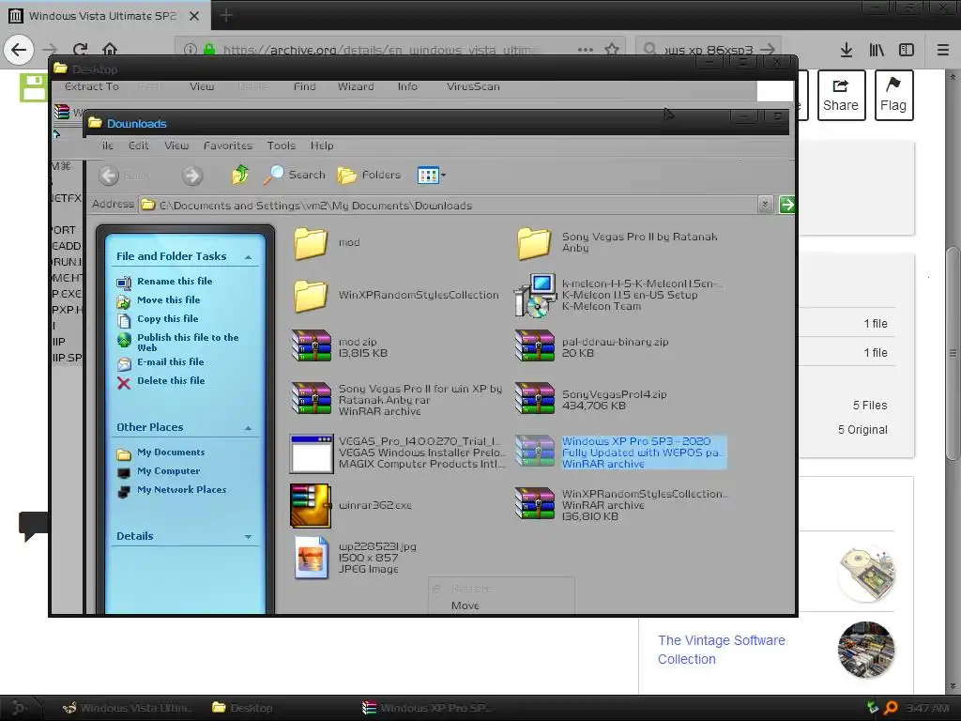The height and width of the screenshot is (721, 961).
Task: Open The Vintage Software Collection link
Action: (722, 650)
